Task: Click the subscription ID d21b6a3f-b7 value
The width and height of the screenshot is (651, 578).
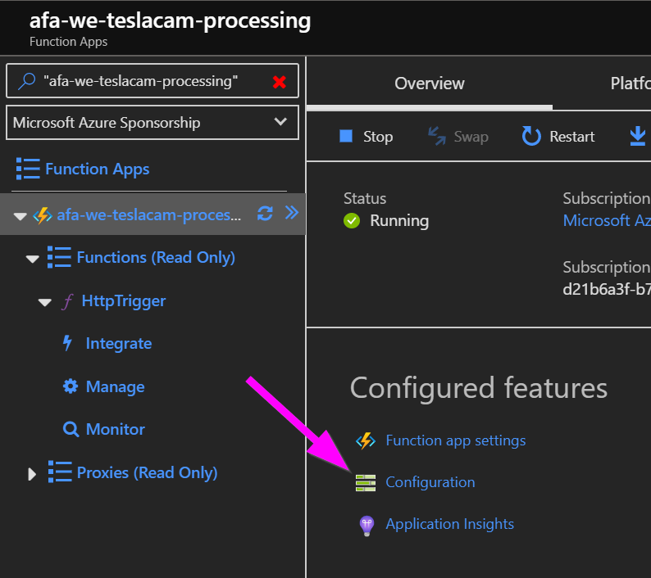Action: (x=607, y=289)
